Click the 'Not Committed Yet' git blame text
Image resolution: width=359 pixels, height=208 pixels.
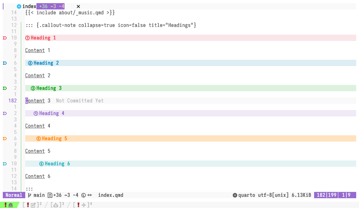tap(80, 101)
